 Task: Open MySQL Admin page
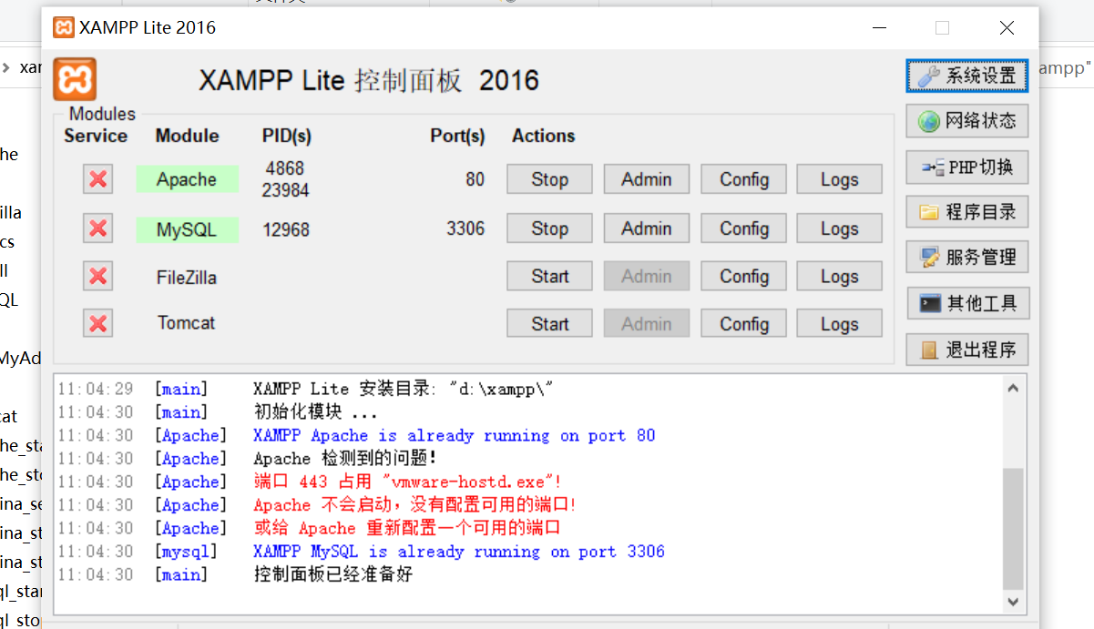tap(647, 228)
